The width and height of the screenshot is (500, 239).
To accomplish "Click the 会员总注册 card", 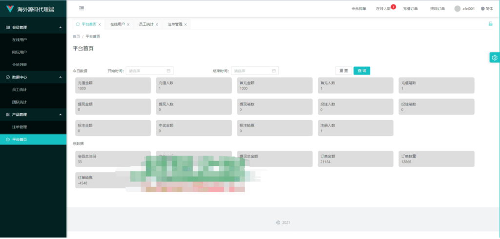I will click(x=113, y=159).
